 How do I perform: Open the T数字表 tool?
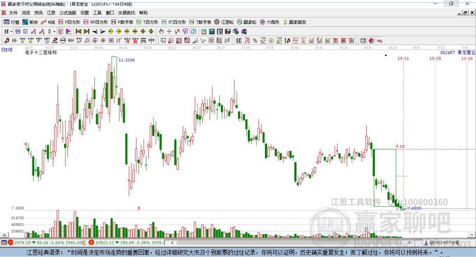[x=200, y=22]
